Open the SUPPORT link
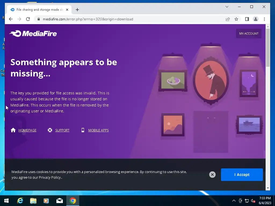The image size is (275, 206). pyautogui.click(x=62, y=130)
